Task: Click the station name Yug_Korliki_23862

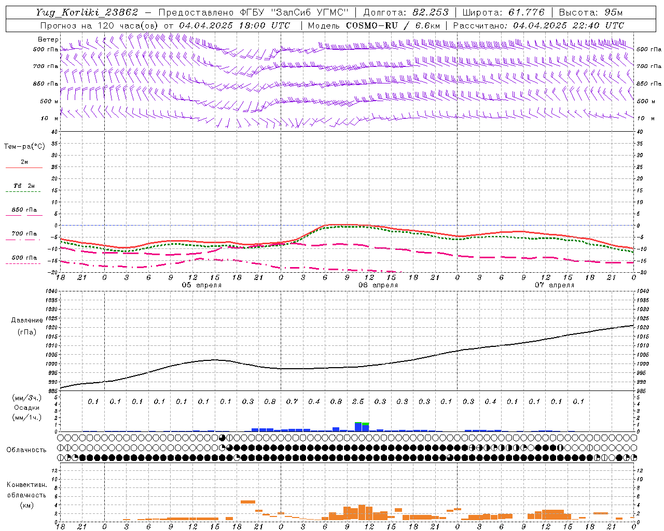Action: (x=87, y=12)
